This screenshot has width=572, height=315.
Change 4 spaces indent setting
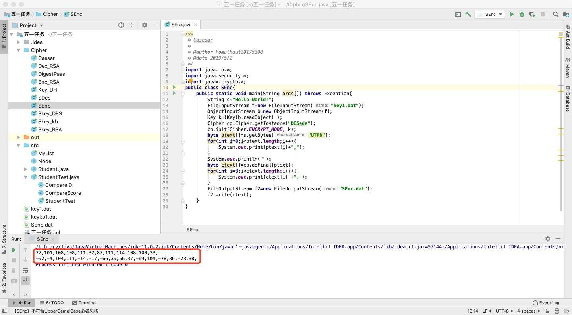[x=528, y=311]
